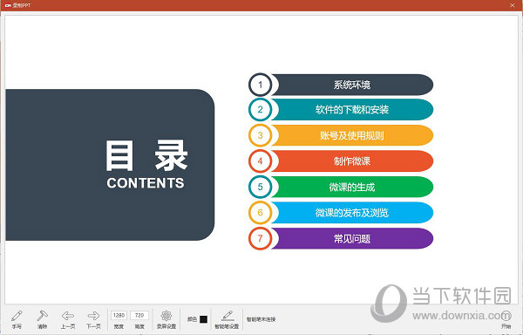Close the 录制PPT window
Viewport: 523px width, 335px height.
[513, 5]
